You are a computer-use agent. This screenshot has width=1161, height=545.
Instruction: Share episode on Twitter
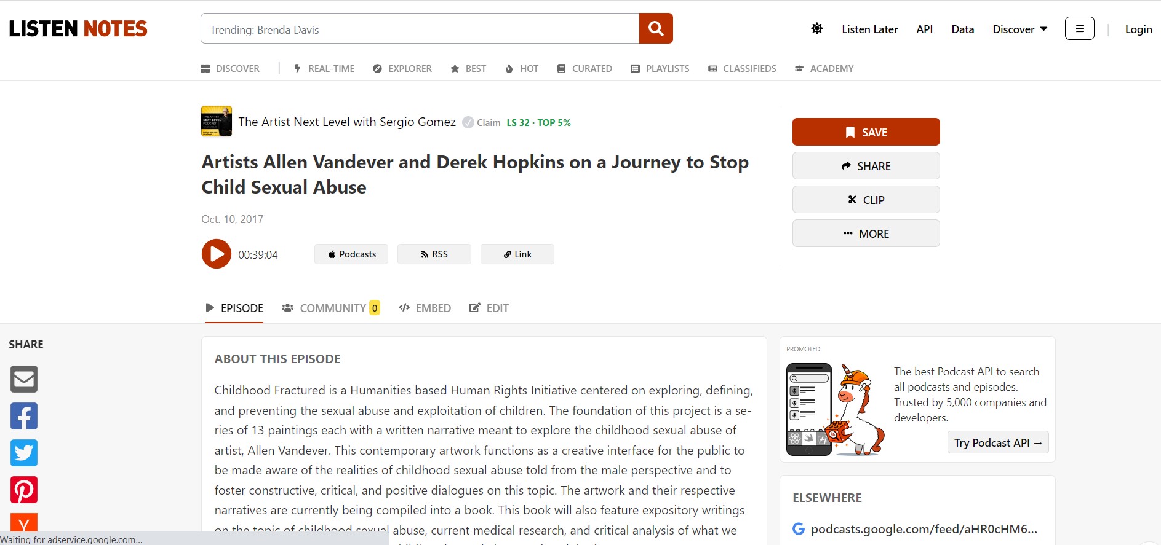pos(24,453)
